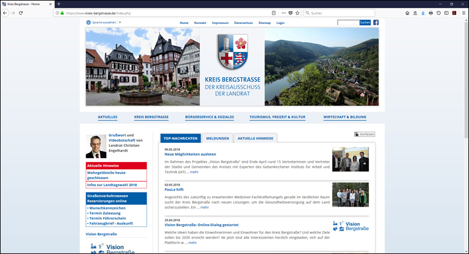Open Wirtschaft & Bildung menu
Screen dimensions: 469x254
(345, 117)
